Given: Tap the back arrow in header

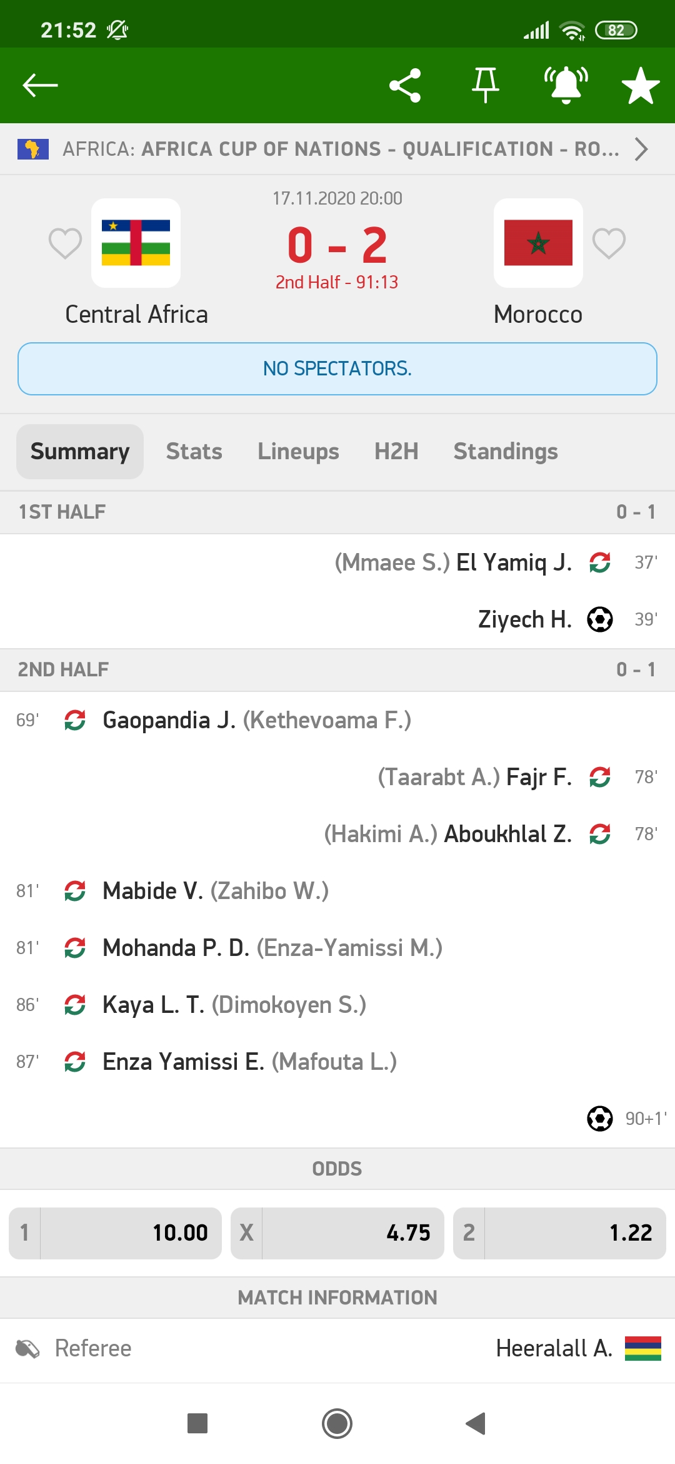Looking at the screenshot, I should (40, 85).
